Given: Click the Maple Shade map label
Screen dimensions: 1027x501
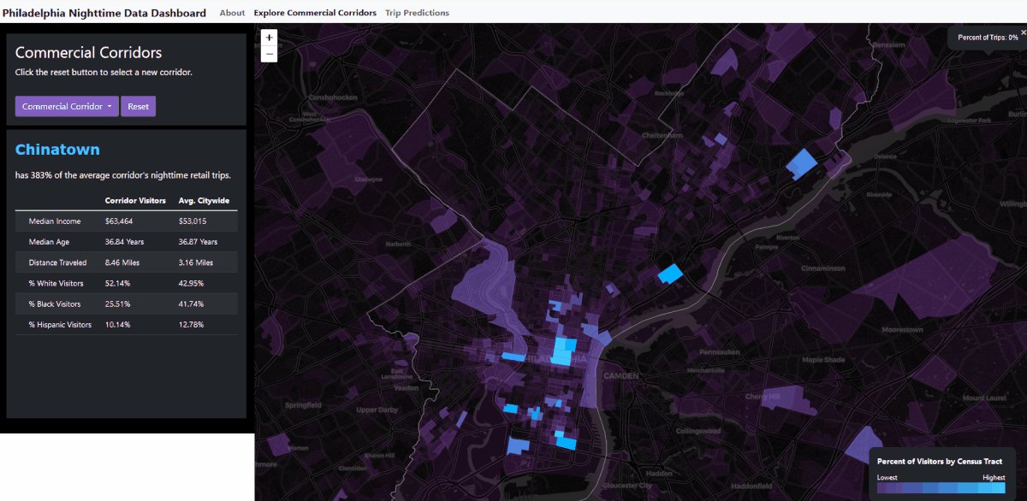Looking at the screenshot, I should click(824, 360).
